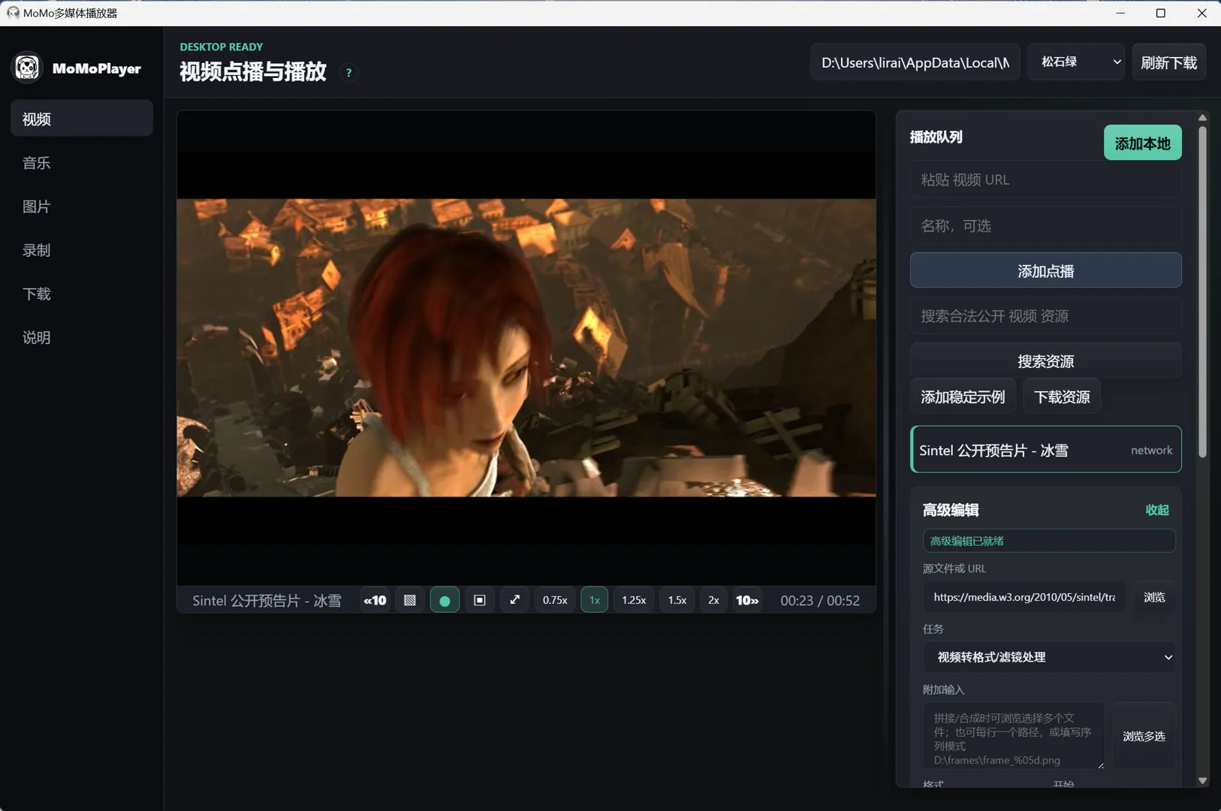Viewport: 1221px width, 811px height.
Task: Click the 浏览多选 button
Action: coord(1144,736)
